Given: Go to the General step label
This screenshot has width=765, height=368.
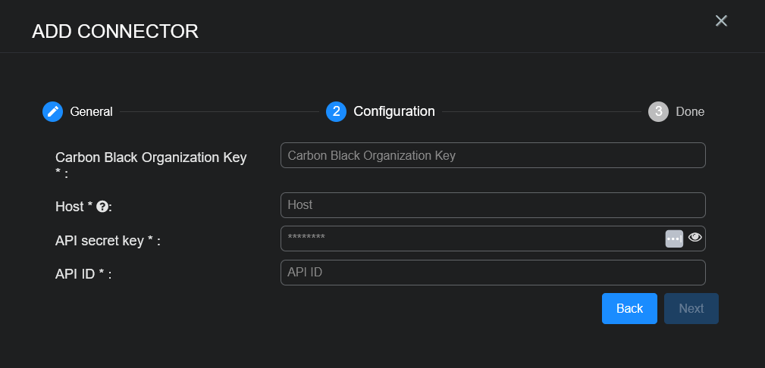Looking at the screenshot, I should tap(91, 111).
